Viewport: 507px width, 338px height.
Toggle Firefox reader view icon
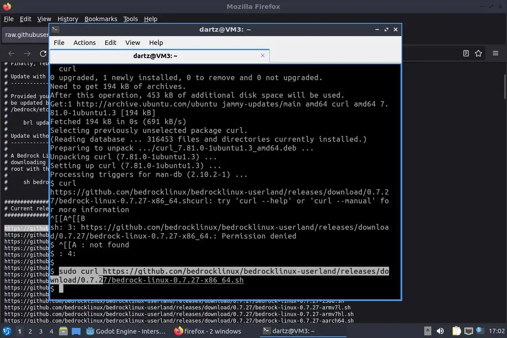tap(466, 53)
